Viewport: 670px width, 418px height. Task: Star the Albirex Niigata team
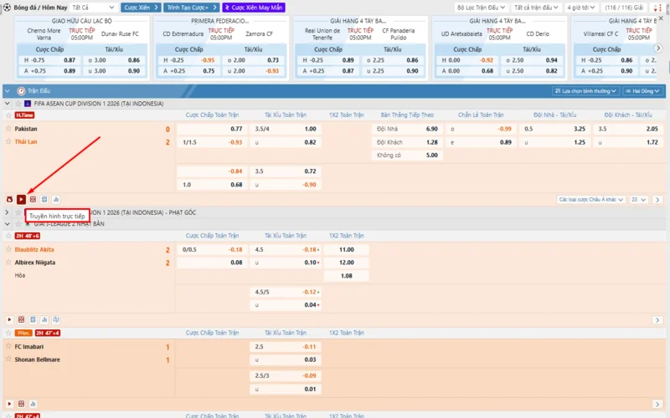[8, 262]
